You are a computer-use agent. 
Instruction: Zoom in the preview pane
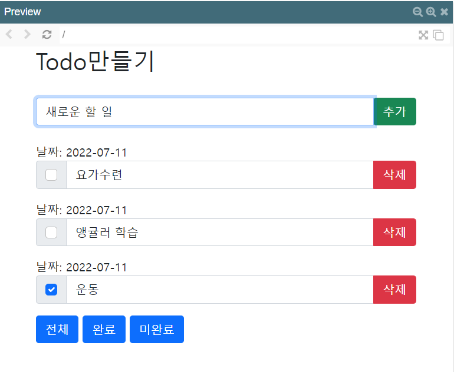[431, 12]
